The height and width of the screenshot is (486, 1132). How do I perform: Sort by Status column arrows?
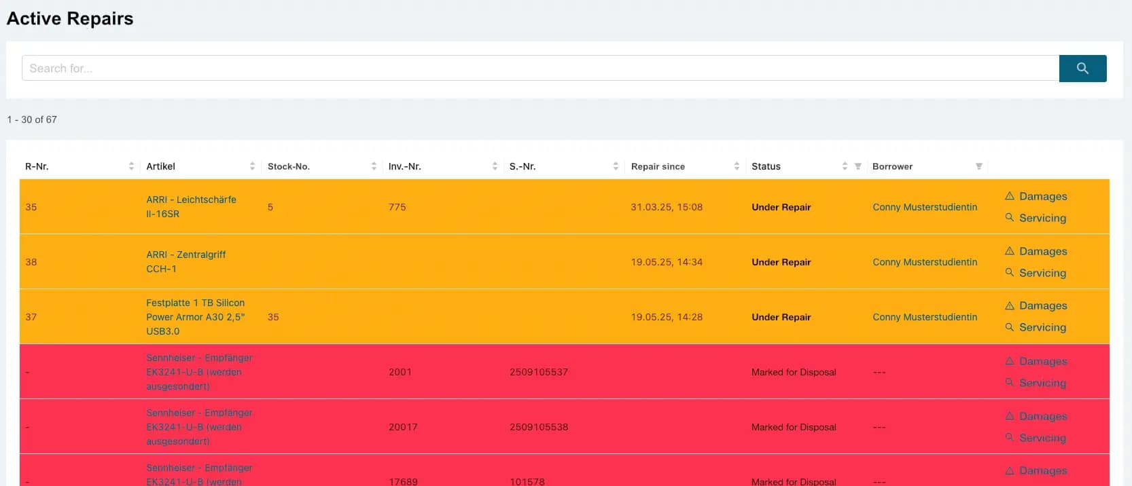(845, 166)
